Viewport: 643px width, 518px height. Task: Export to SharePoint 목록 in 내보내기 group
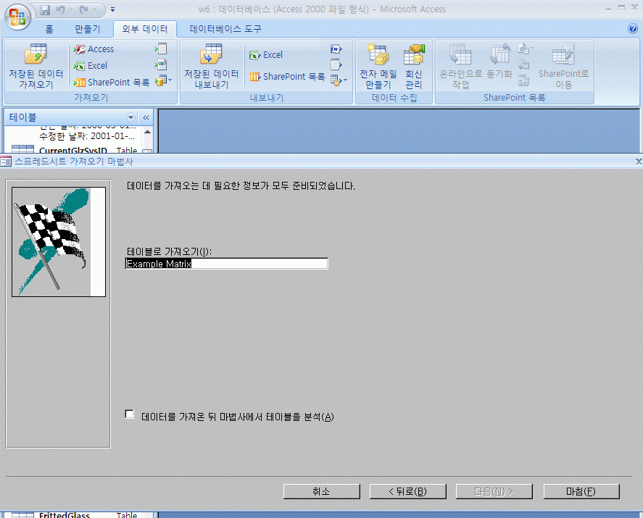287,77
